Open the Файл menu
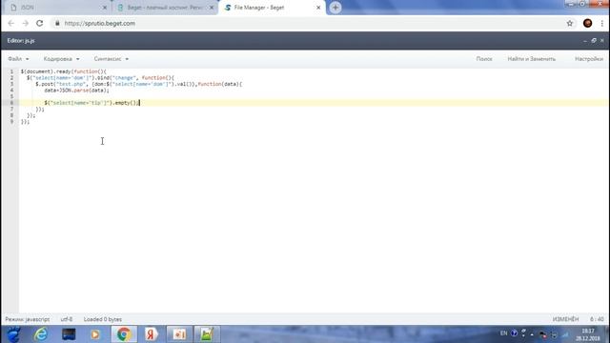The image size is (610, 343). pyautogui.click(x=18, y=59)
